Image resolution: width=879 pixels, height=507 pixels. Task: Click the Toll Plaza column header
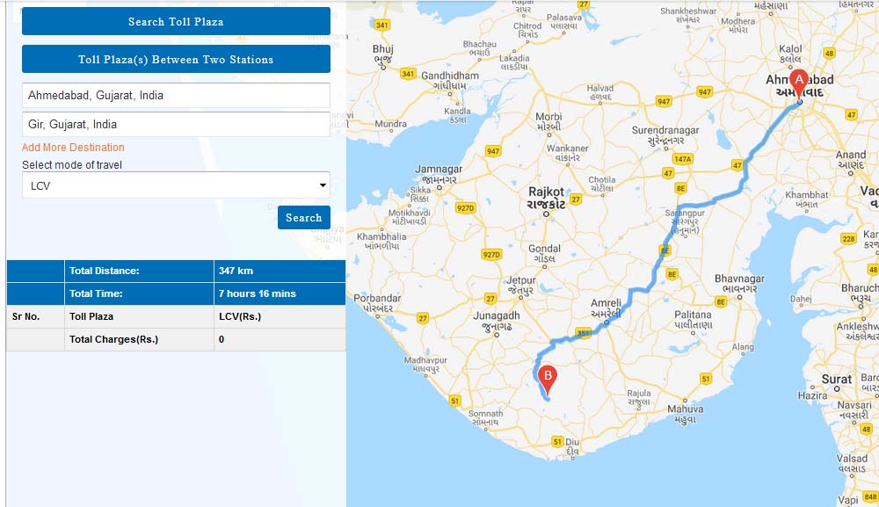(91, 316)
